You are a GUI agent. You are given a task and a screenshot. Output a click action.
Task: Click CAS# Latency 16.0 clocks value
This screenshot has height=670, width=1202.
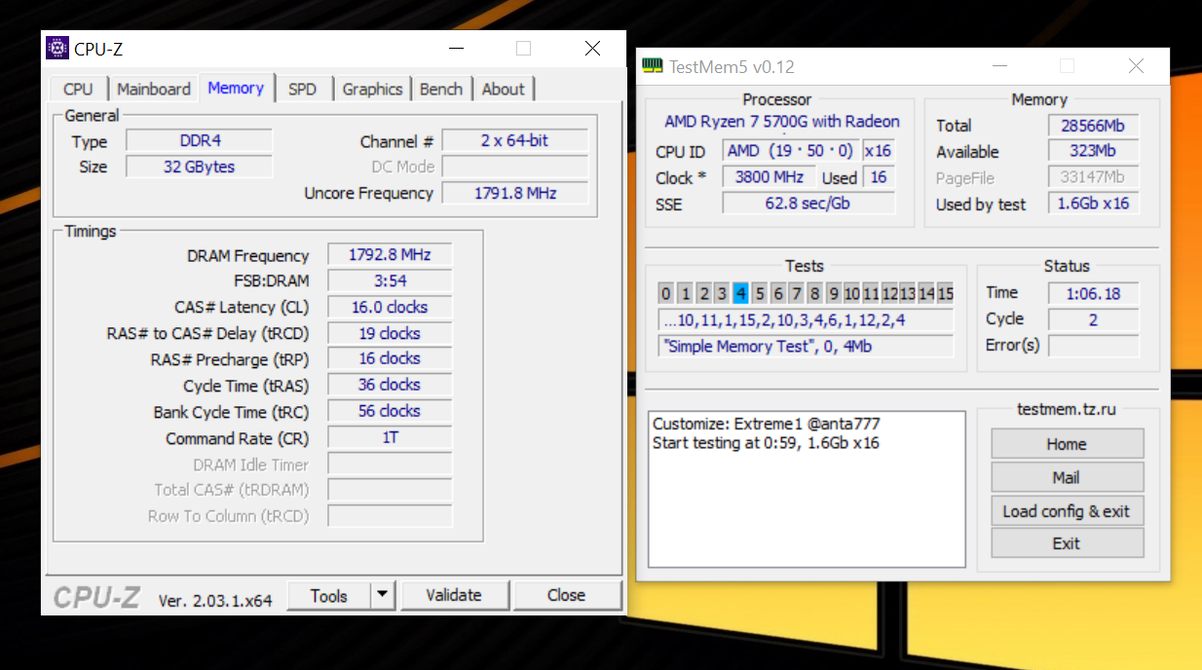(x=390, y=307)
